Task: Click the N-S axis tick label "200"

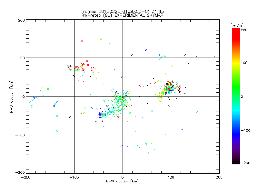Action: point(21,20)
